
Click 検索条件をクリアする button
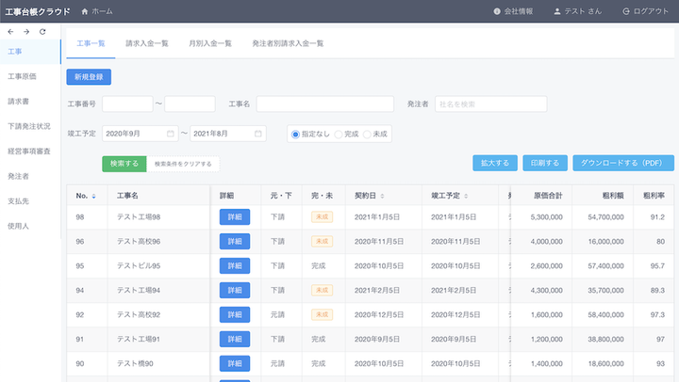point(183,164)
